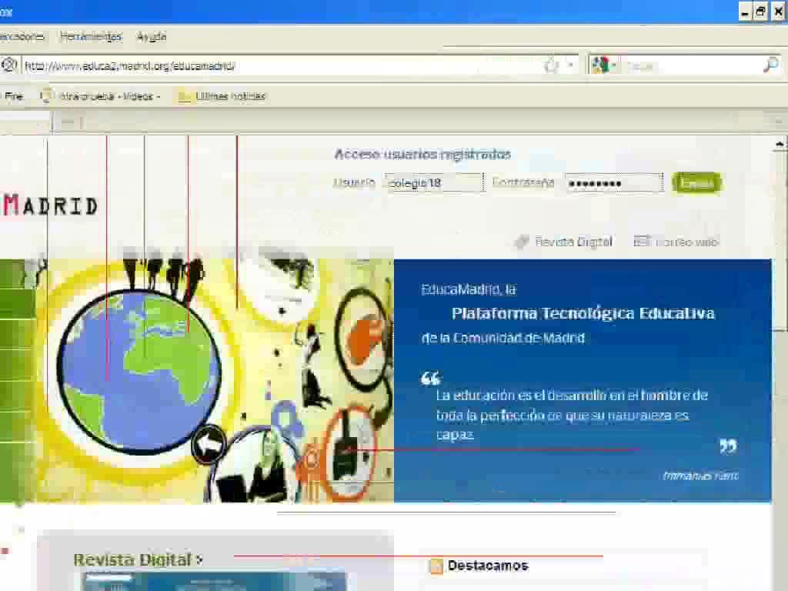Open the search engine selector icon

point(600,65)
